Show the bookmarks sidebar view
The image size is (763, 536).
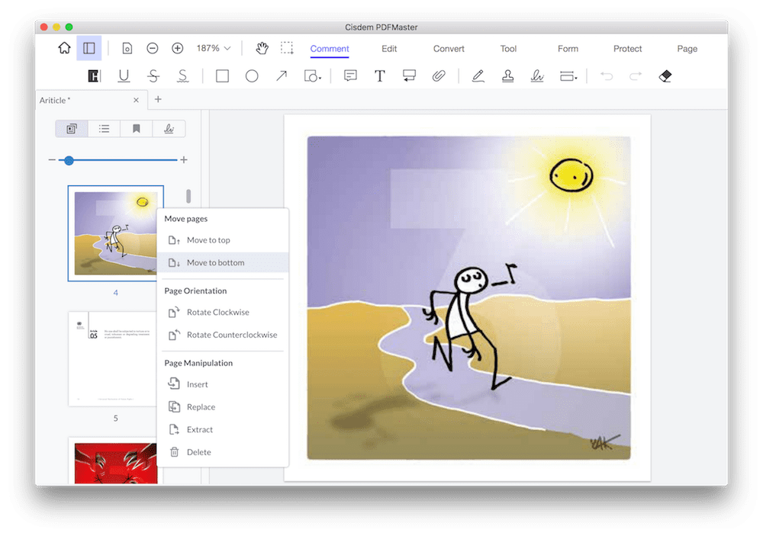point(137,129)
